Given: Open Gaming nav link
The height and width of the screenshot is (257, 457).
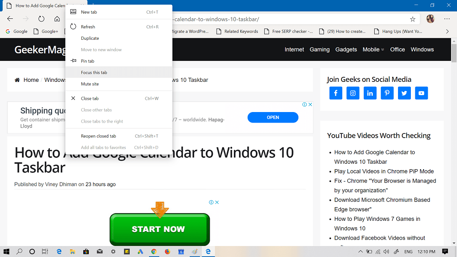Looking at the screenshot, I should click(x=319, y=49).
